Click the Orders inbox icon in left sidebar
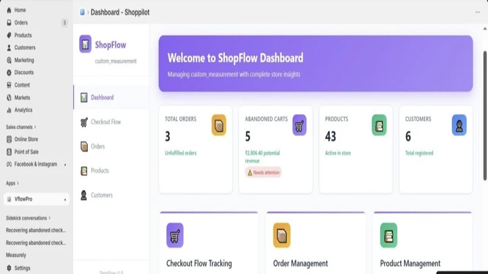This screenshot has width=488, height=274. click(9, 23)
